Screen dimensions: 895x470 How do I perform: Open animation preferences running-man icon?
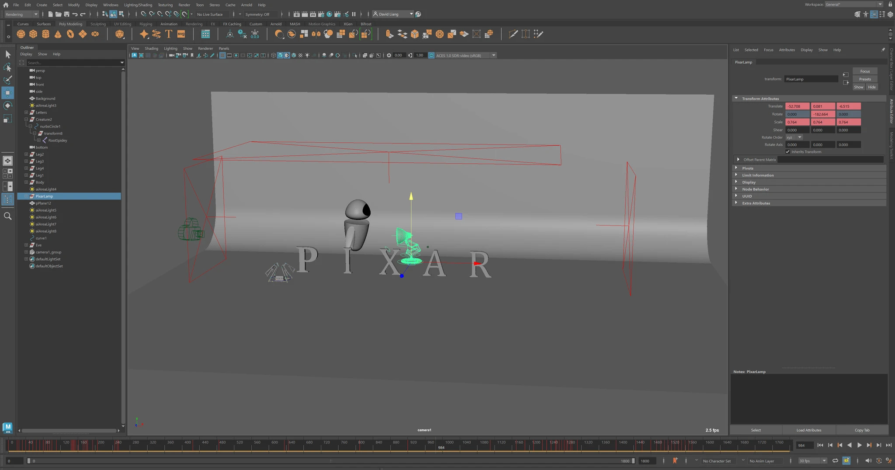click(x=888, y=461)
